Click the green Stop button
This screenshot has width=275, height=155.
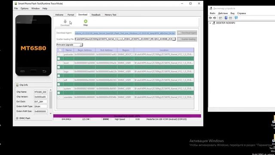click(86, 23)
